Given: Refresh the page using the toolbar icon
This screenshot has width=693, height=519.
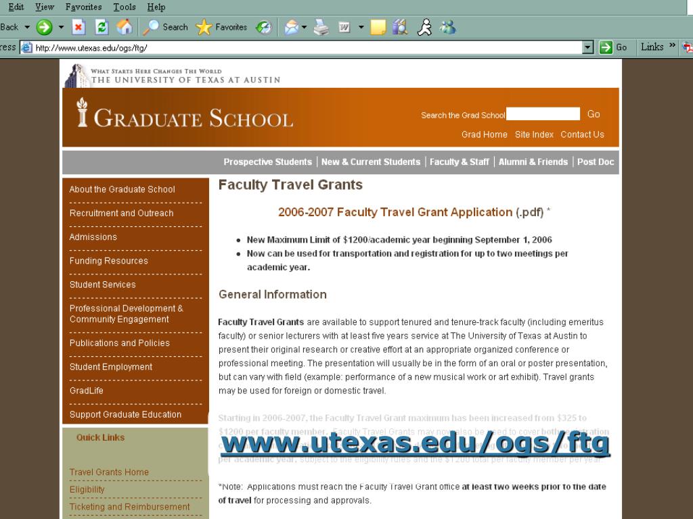Looking at the screenshot, I should point(102,27).
